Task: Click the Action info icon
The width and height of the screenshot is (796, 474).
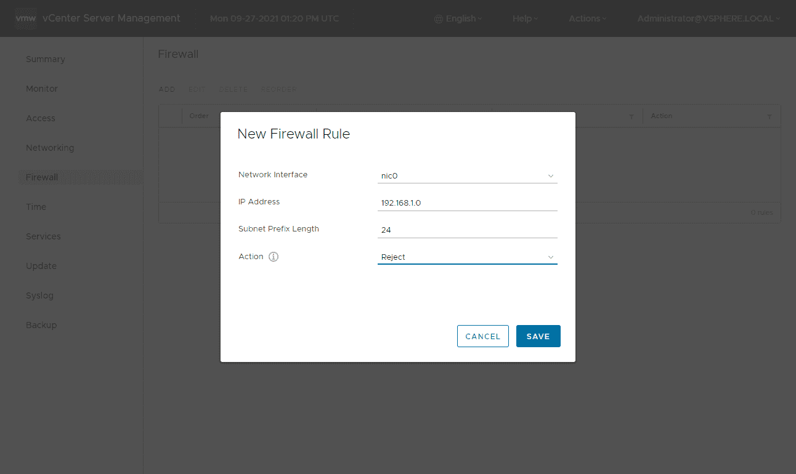Action: (274, 257)
